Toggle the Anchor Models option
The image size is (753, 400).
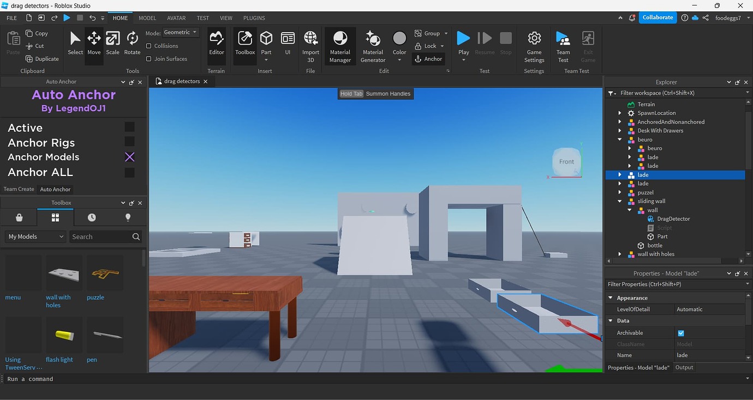click(x=129, y=157)
